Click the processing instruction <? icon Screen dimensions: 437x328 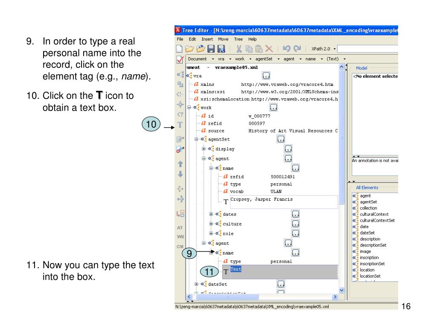tap(181, 114)
